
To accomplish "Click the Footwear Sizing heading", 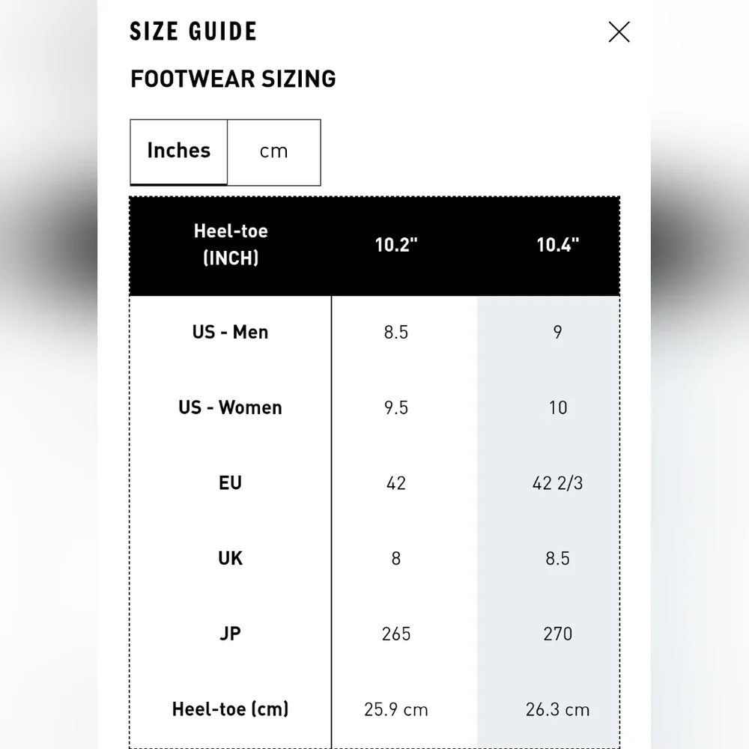I will pyautogui.click(x=233, y=79).
